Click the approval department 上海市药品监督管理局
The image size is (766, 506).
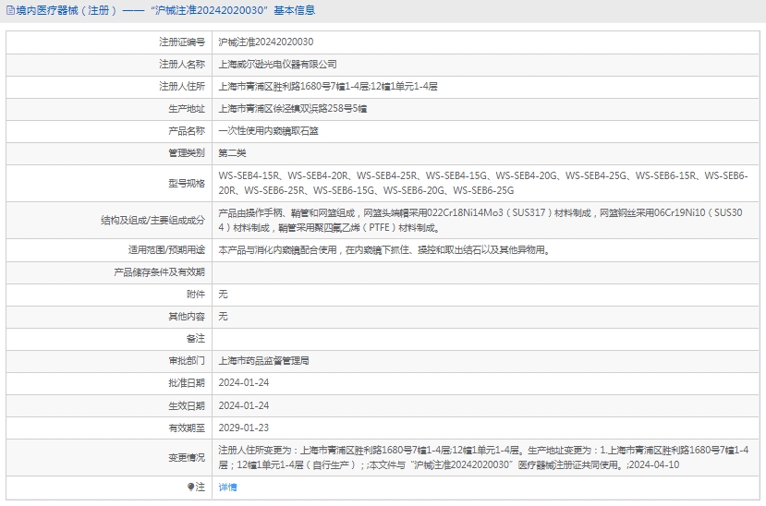(x=263, y=361)
